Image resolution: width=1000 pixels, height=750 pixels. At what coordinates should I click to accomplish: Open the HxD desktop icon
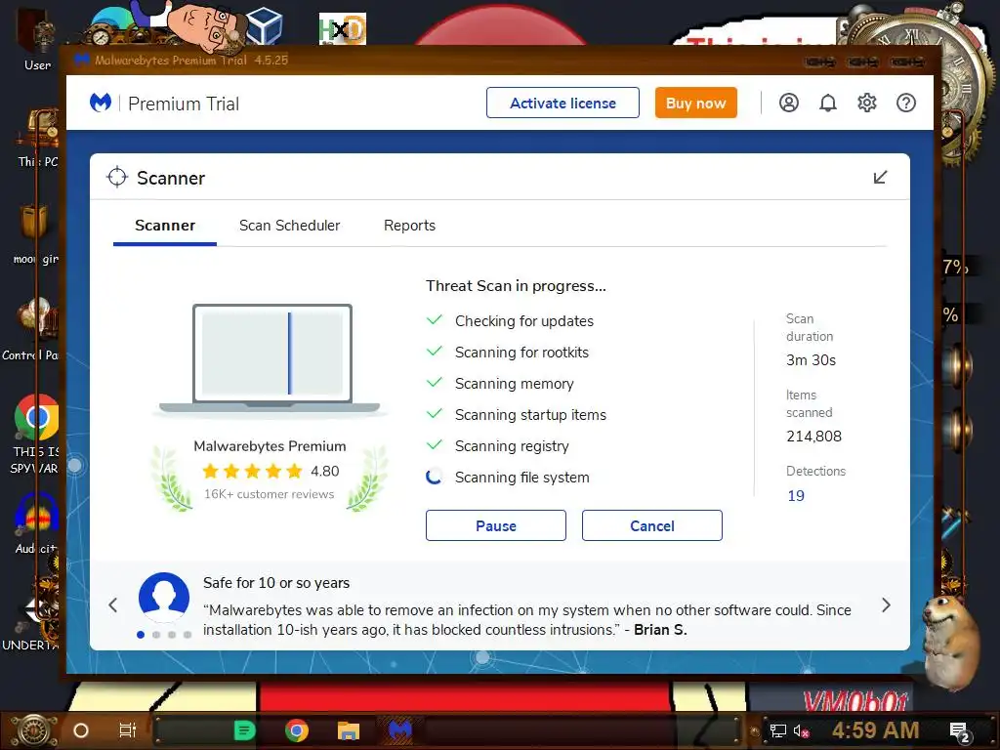pyautogui.click(x=343, y=29)
